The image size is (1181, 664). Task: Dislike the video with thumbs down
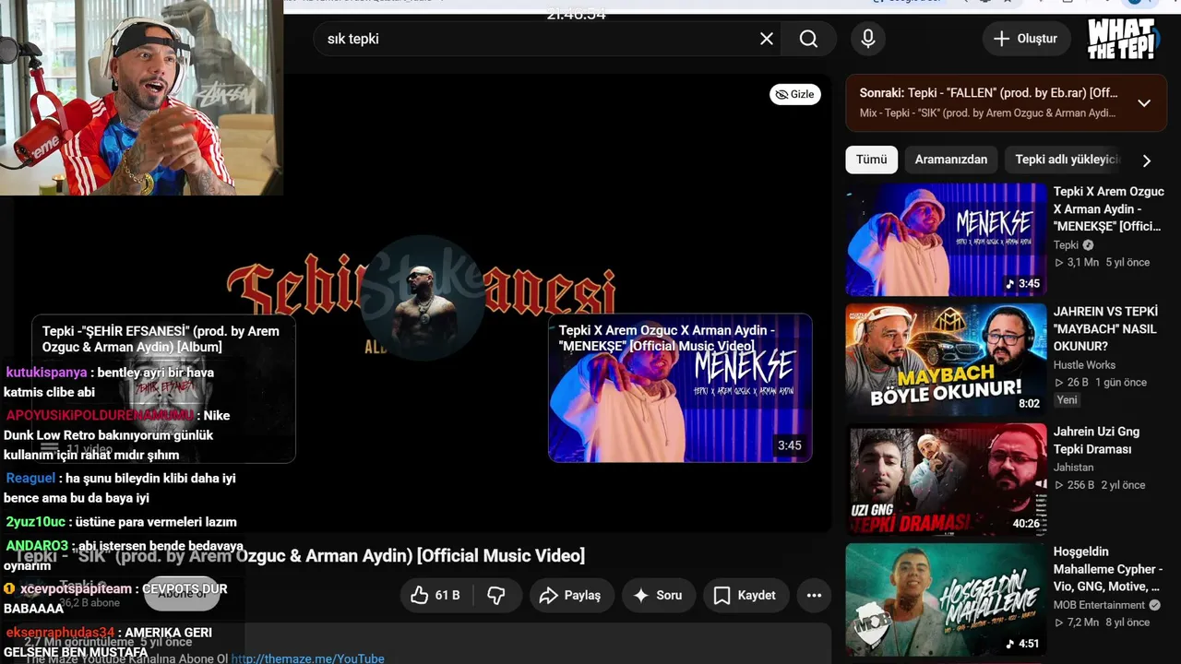(x=497, y=595)
